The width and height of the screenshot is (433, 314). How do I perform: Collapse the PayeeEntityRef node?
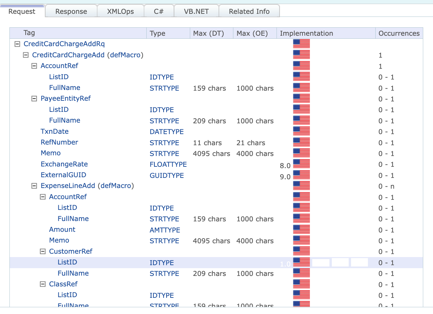tap(34, 98)
